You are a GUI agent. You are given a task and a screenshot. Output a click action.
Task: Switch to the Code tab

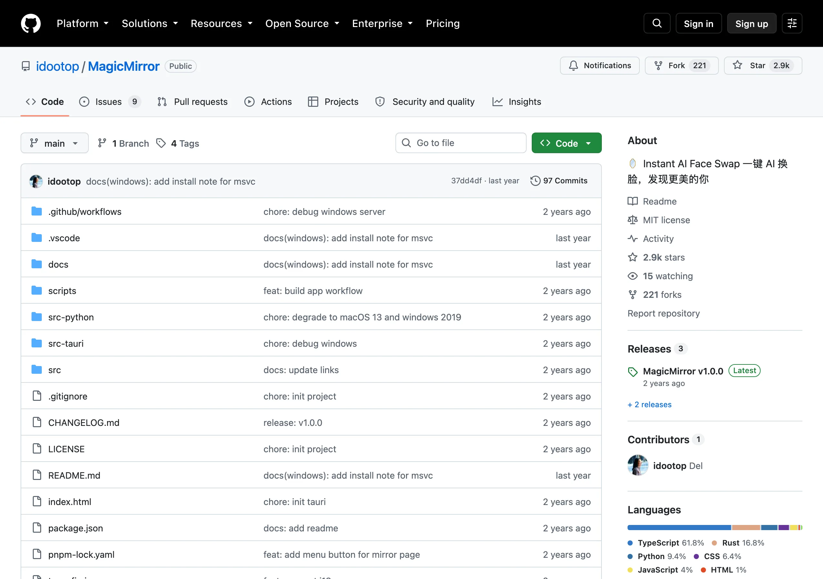[x=45, y=102]
